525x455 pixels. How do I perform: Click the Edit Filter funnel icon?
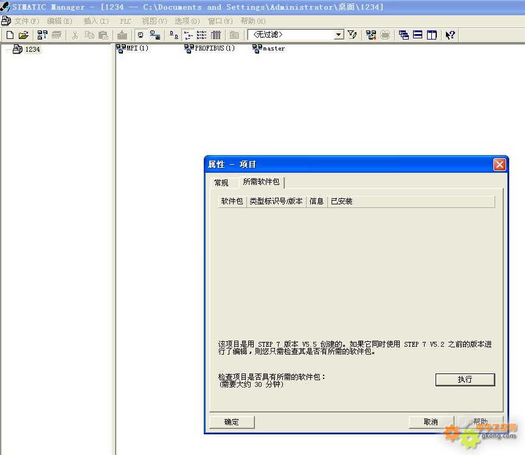click(352, 35)
